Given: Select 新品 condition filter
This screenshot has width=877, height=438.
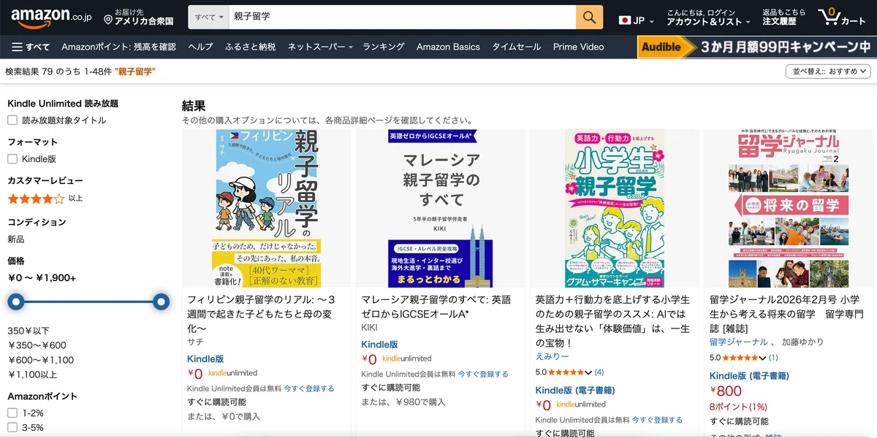Looking at the screenshot, I should point(16,239).
